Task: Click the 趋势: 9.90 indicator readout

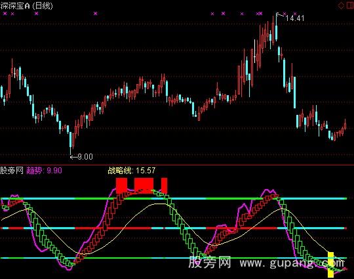Action: point(45,170)
